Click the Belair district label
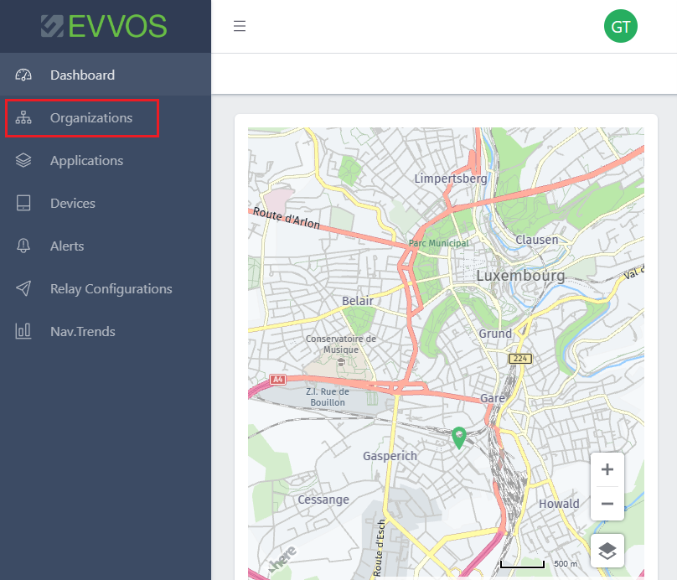 pos(358,301)
